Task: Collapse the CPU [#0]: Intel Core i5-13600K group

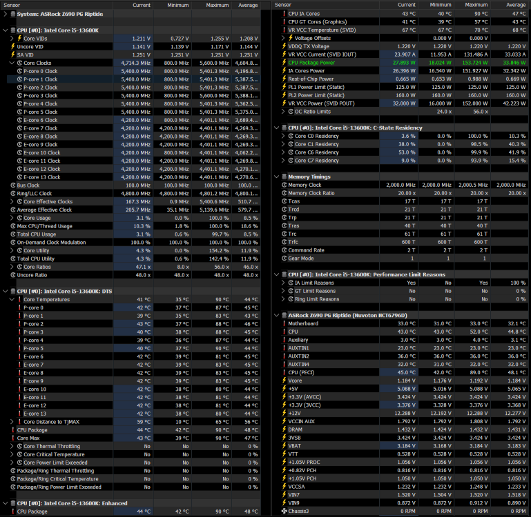Action: [6, 30]
